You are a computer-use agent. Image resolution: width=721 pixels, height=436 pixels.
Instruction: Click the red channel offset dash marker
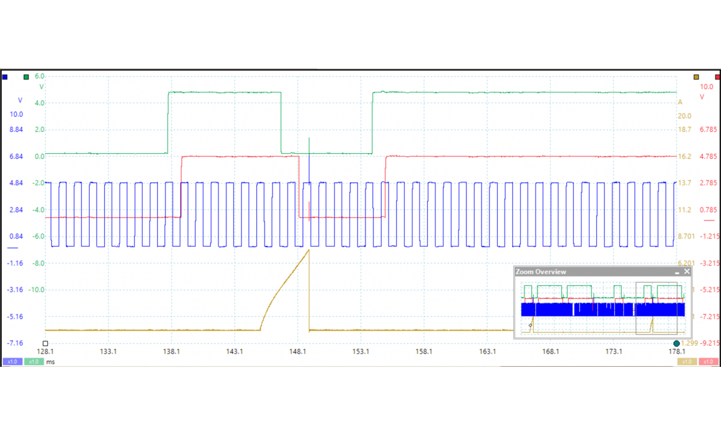[x=709, y=221]
